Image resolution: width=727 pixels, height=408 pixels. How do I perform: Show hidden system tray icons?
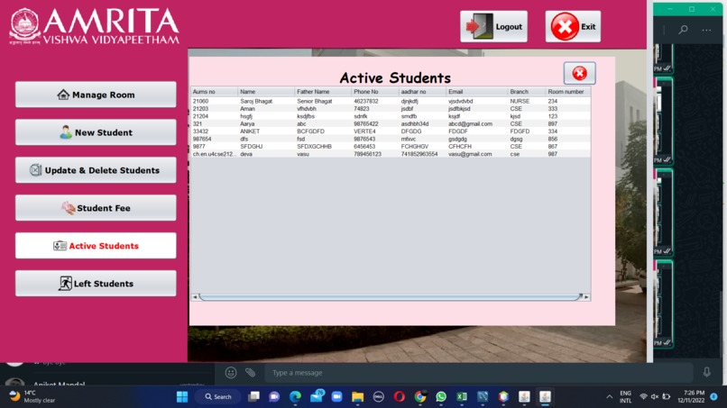609,397
